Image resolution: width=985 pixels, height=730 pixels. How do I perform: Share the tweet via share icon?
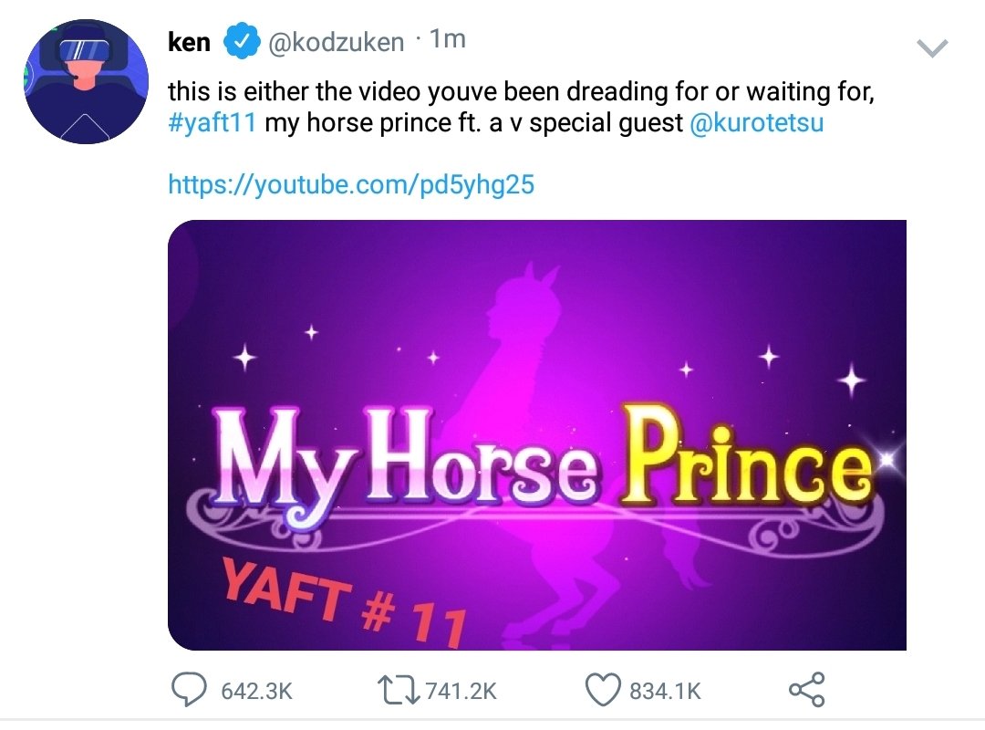coord(806,690)
